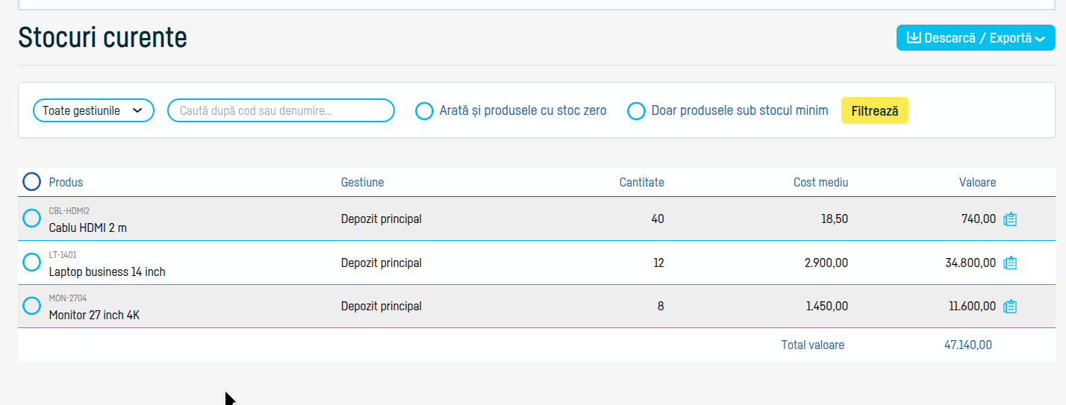Open stock sheet icon for Monitor 27 inch 4K

click(1010, 307)
